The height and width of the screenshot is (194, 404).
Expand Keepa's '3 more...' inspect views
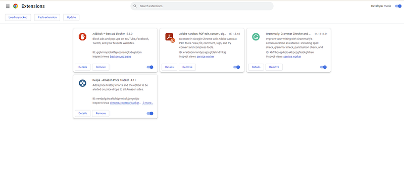[x=148, y=103]
